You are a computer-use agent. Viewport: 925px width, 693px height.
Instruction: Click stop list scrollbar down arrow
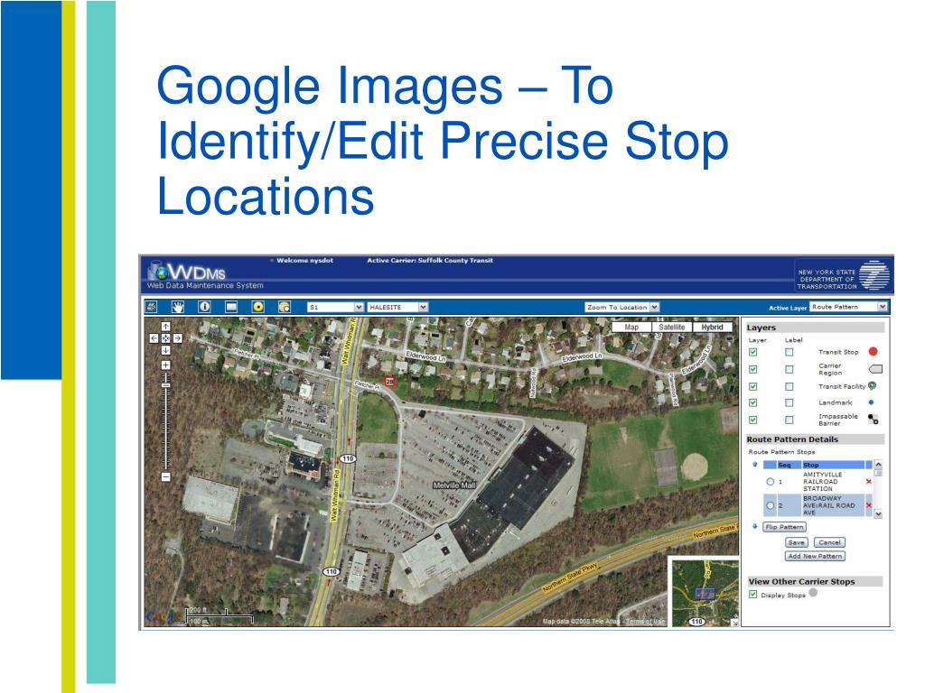(x=878, y=513)
